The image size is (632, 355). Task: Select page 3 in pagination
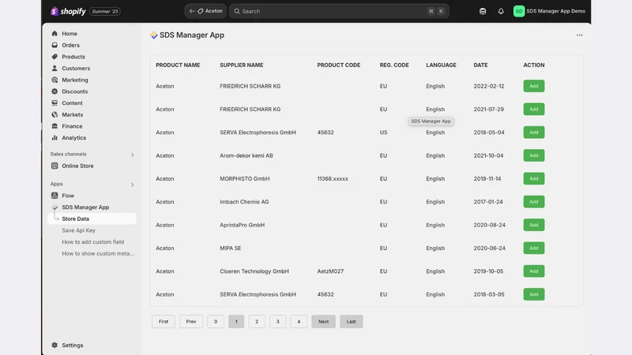point(278,322)
